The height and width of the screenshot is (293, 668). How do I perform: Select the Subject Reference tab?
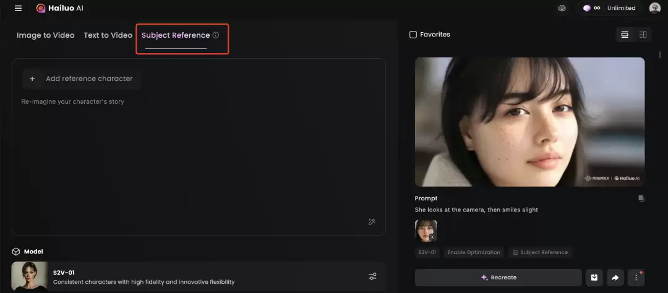click(176, 35)
